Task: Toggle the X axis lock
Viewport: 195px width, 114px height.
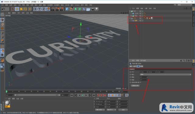Action: pyautogui.click(x=35, y=9)
